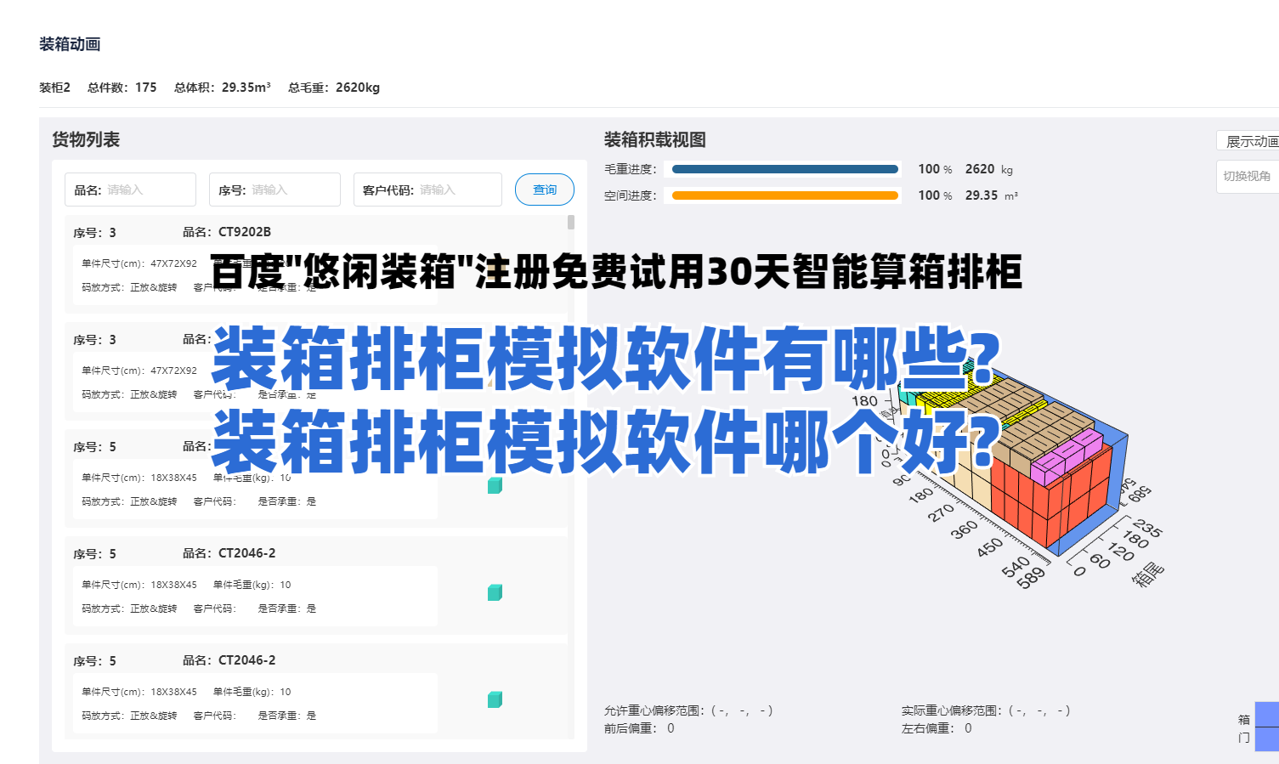Focus the 序号 search field

coord(274,190)
